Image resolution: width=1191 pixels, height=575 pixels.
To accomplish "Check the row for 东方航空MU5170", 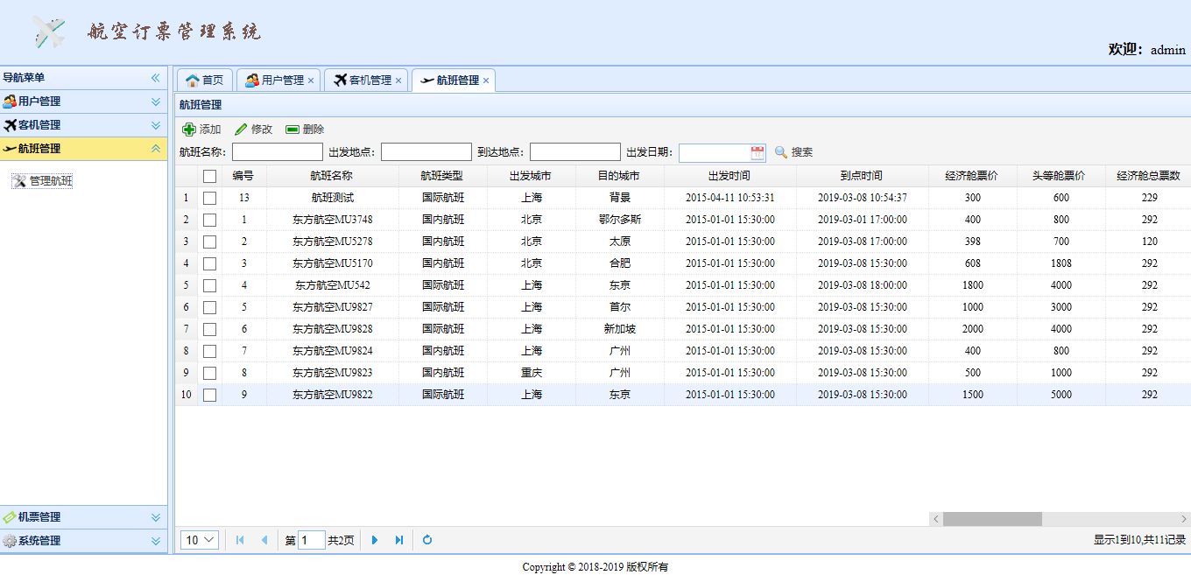I will coord(209,263).
